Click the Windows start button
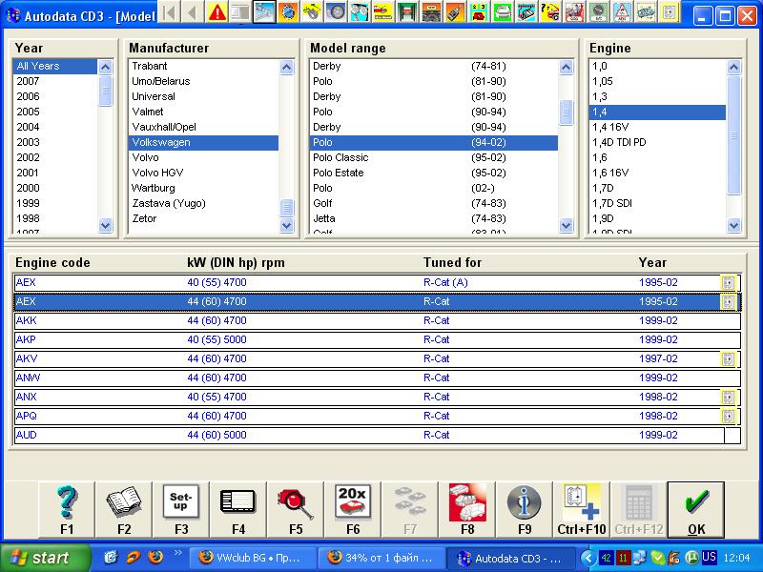Image resolution: width=763 pixels, height=572 pixels. pyautogui.click(x=45, y=558)
